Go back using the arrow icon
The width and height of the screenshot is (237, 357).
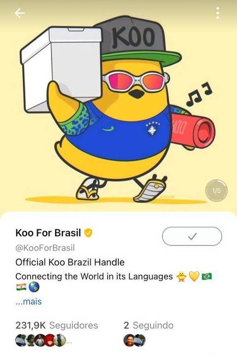(x=20, y=13)
